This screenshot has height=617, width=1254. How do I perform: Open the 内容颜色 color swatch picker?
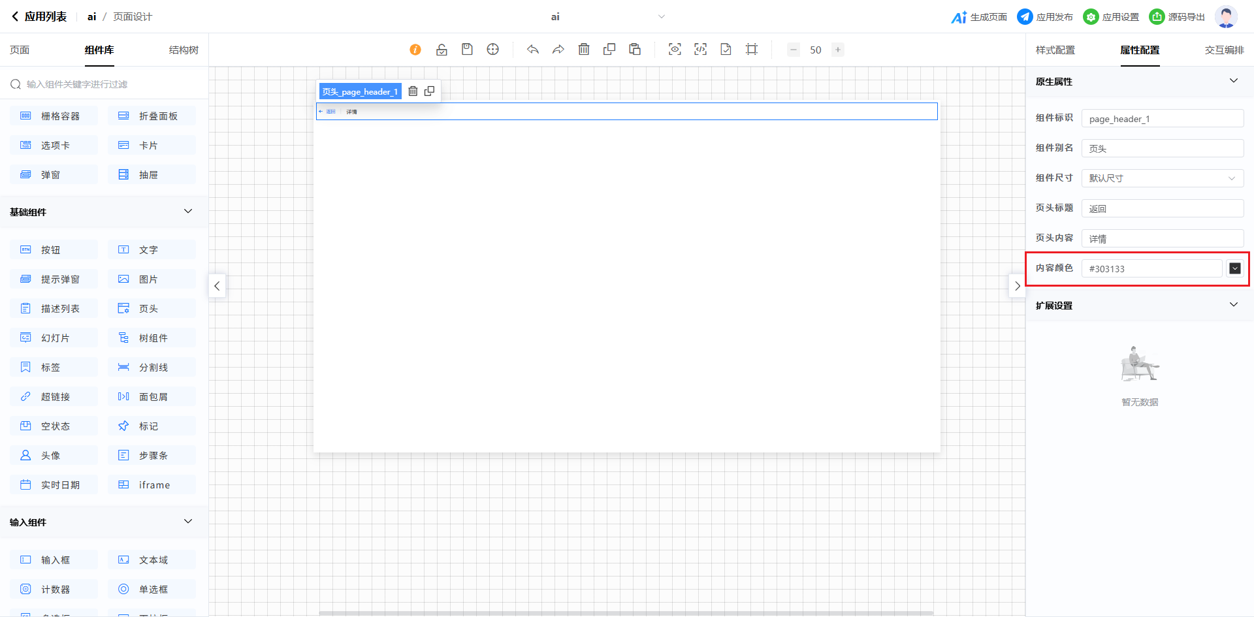pos(1234,268)
